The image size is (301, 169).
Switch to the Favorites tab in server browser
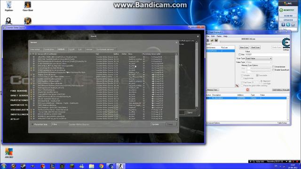coord(49,49)
